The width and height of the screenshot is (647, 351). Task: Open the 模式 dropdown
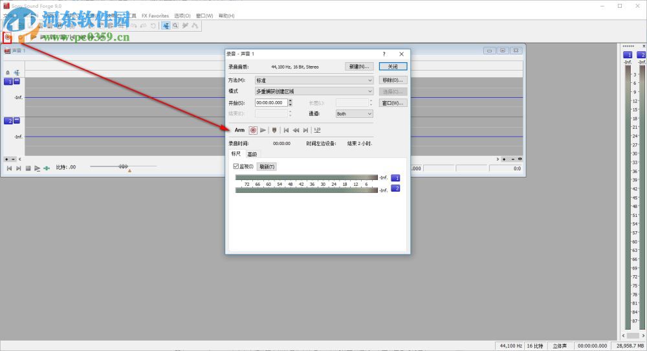[314, 91]
